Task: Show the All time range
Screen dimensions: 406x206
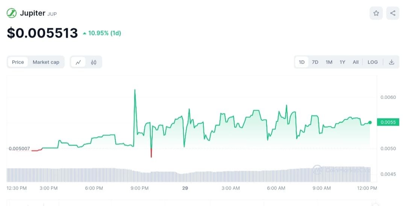Action: coord(356,62)
